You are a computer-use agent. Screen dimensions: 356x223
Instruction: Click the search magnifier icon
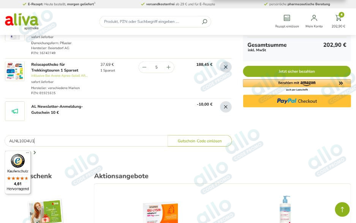coord(204,22)
